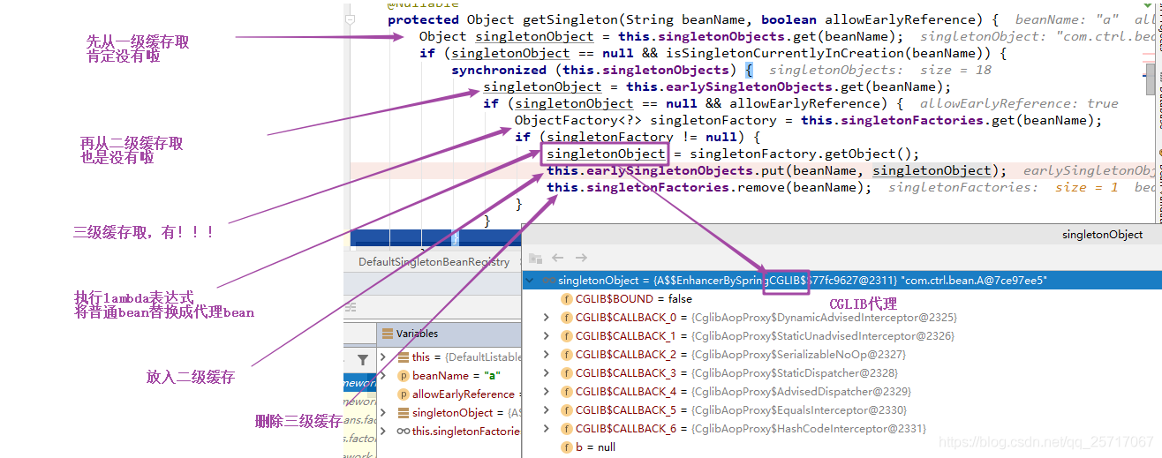
Task: Click the fold marker beside getSingleton method
Action: pyautogui.click(x=351, y=19)
